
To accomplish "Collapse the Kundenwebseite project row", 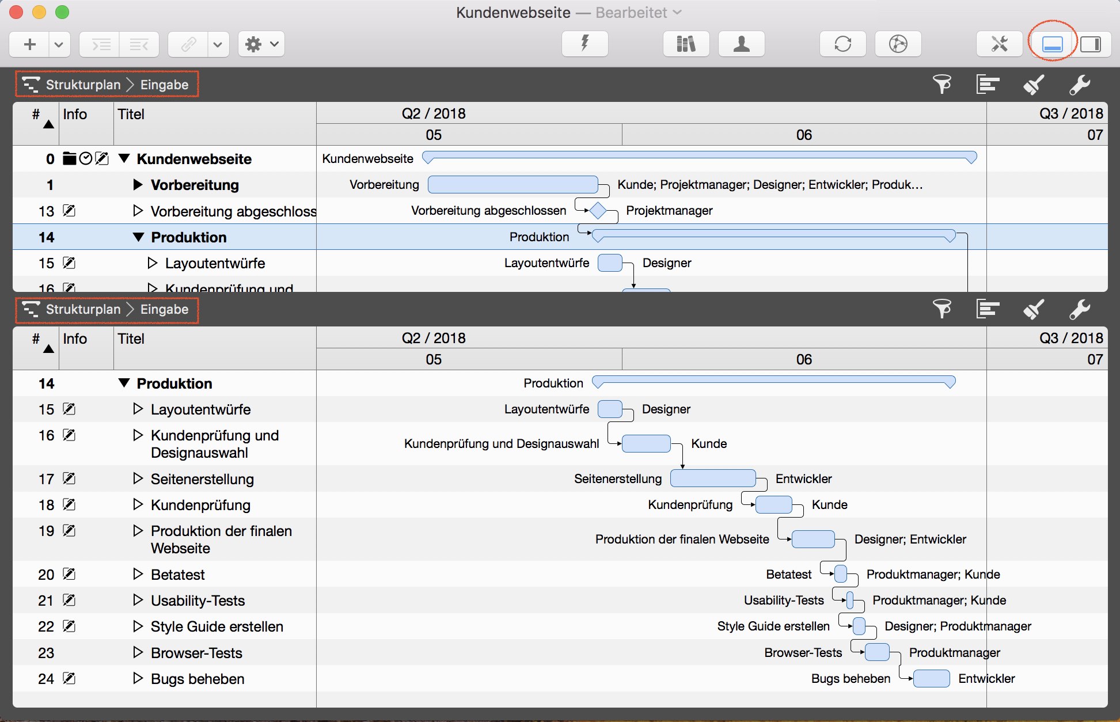I will tap(124, 158).
